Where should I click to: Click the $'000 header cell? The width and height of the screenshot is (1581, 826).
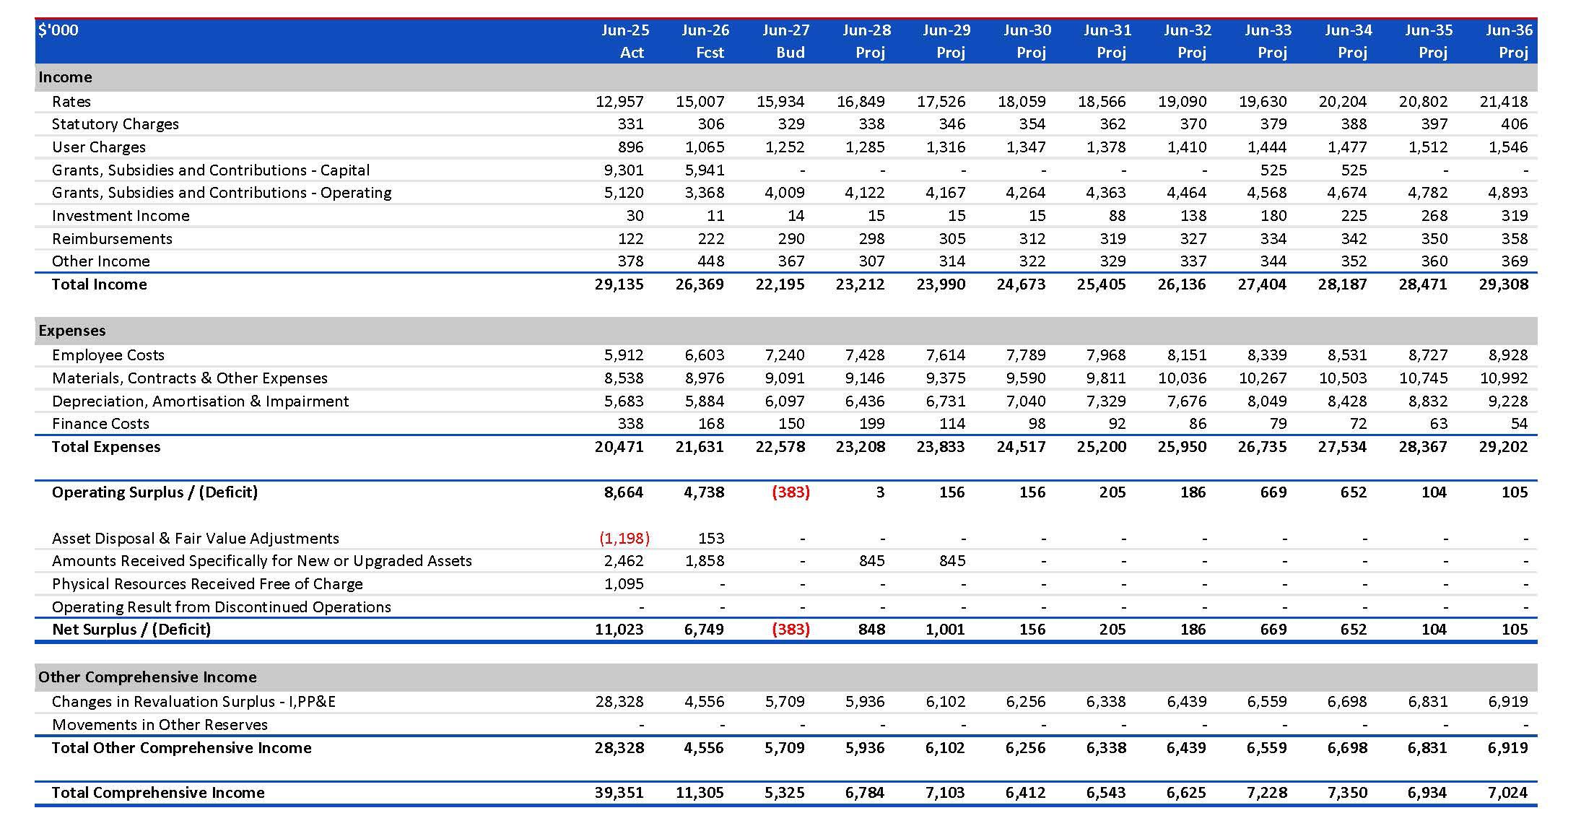coord(58,30)
